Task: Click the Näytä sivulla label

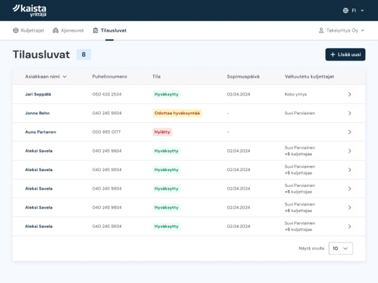Action: (311, 248)
